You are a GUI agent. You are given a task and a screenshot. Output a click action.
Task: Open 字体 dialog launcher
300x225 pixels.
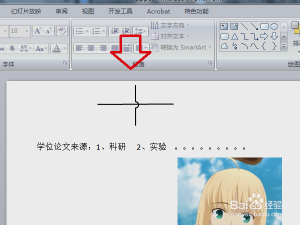click(x=65, y=63)
